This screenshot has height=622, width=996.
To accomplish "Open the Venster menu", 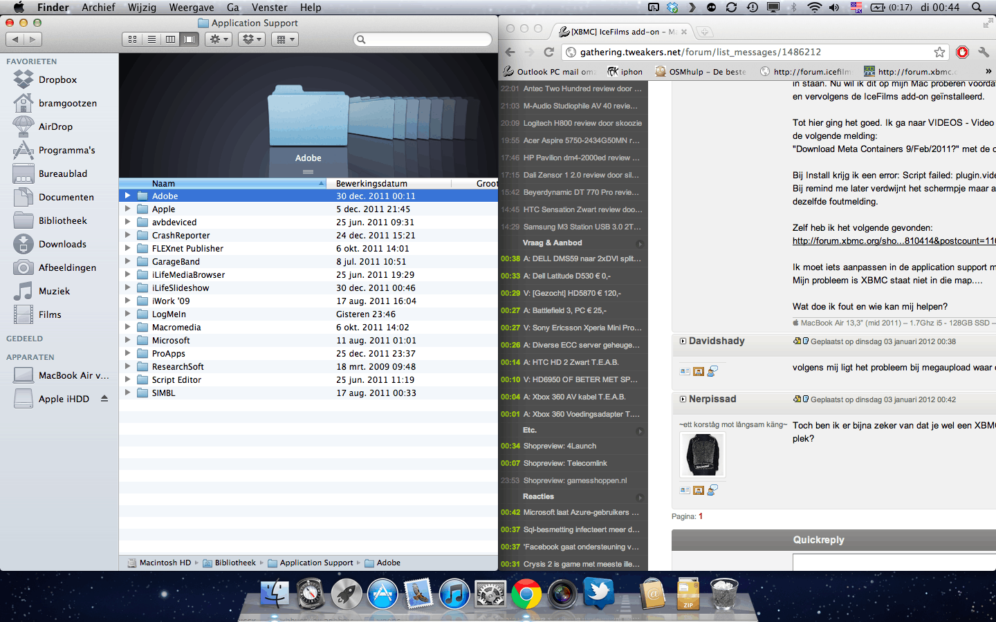I will [269, 7].
